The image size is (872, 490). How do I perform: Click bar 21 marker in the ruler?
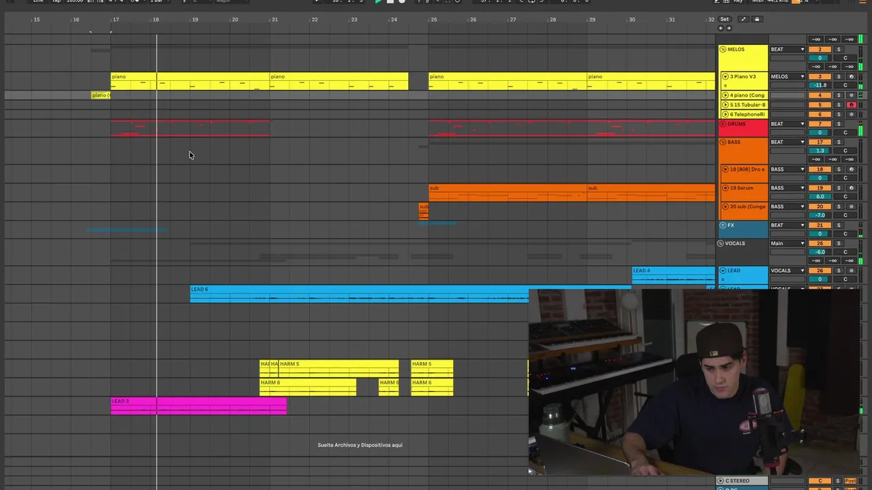click(275, 19)
